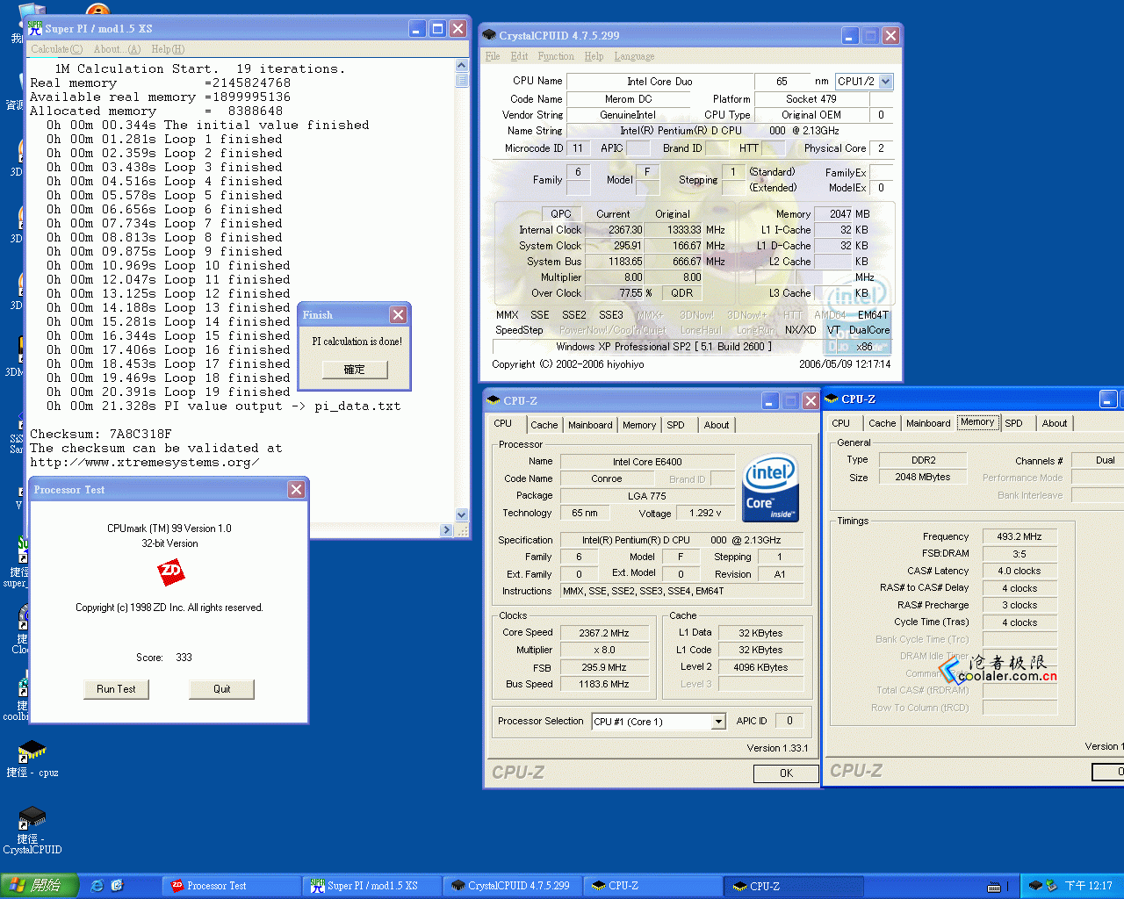Click the CPU tab window's CPU-Z title icon
The width and height of the screenshot is (1124, 899).
click(x=494, y=400)
